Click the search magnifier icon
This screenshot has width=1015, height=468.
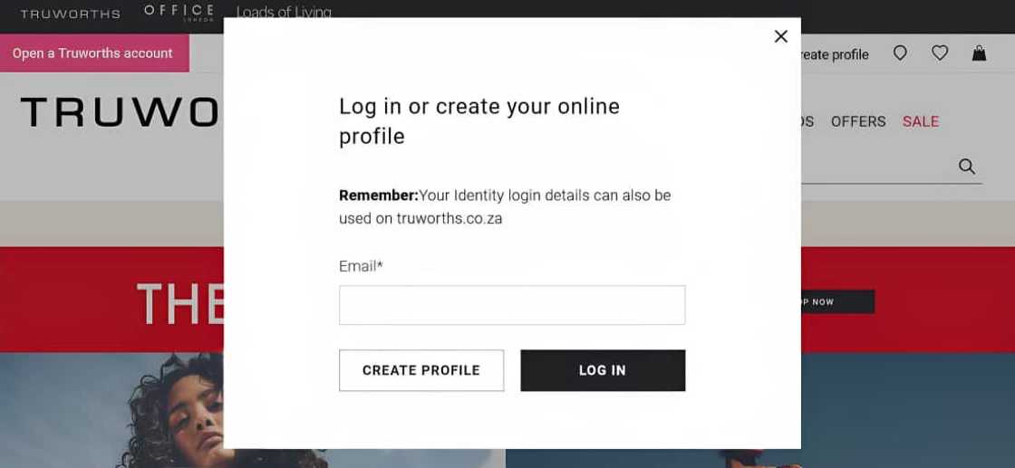click(967, 167)
